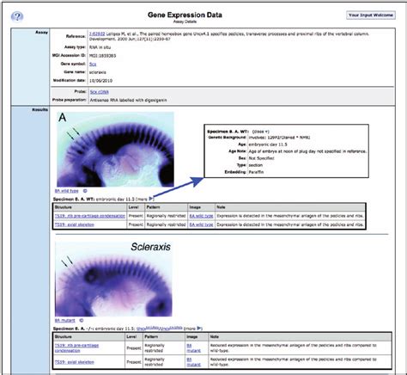This screenshot has width=407, height=375.
Task: Enlarge the wild type embryo image A
Action: 115,149
